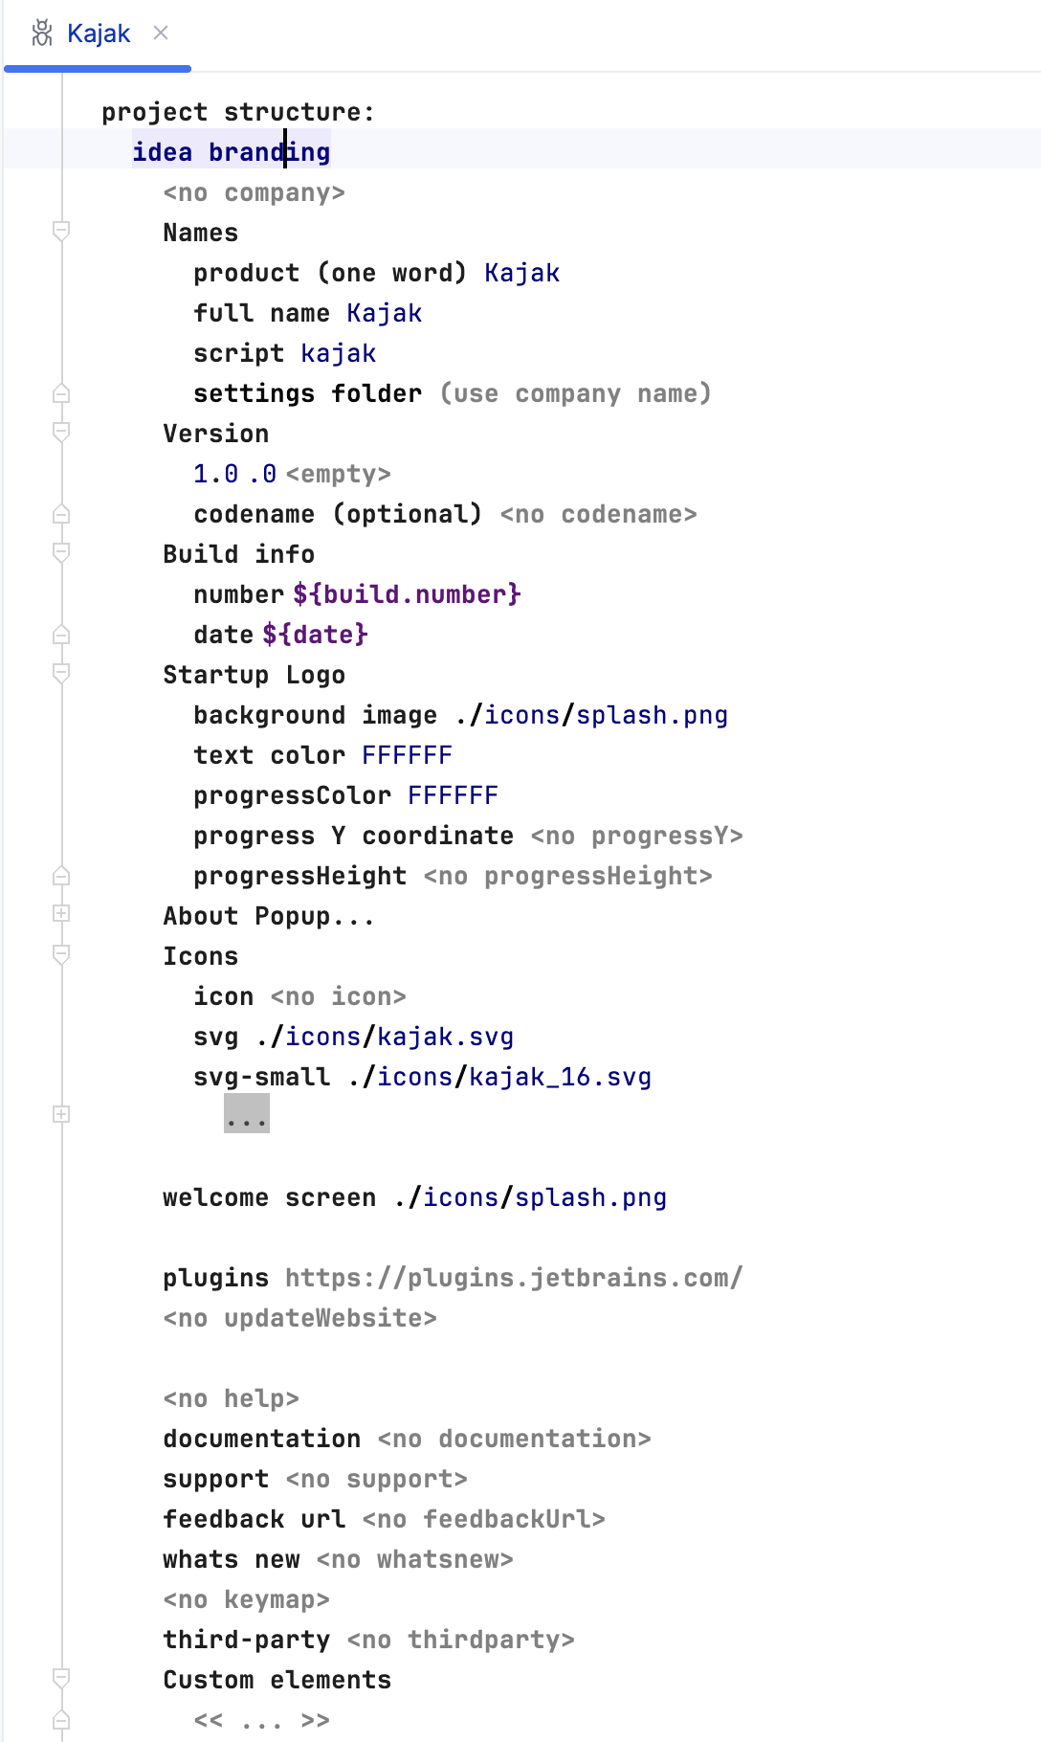Click the text color FFFFFF value

tap(407, 755)
